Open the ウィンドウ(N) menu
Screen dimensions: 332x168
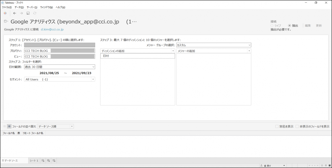[x=46, y=7]
